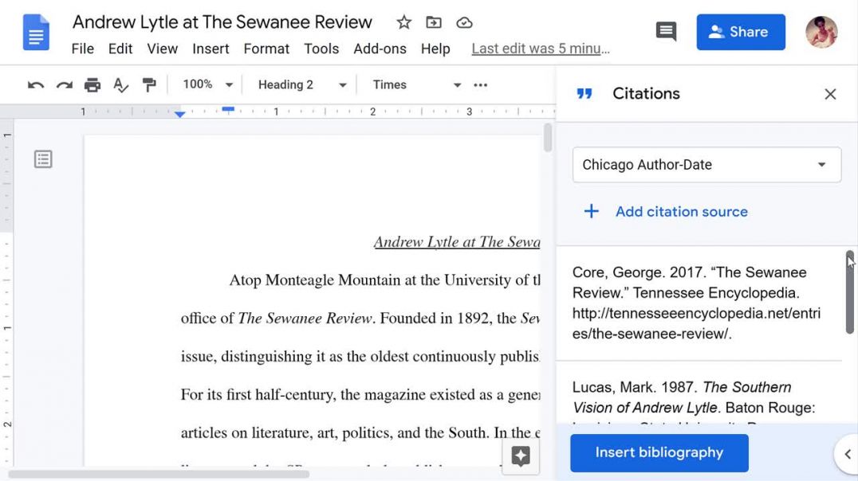
Task: Click the citations list scrollbar
Action: tap(849, 292)
